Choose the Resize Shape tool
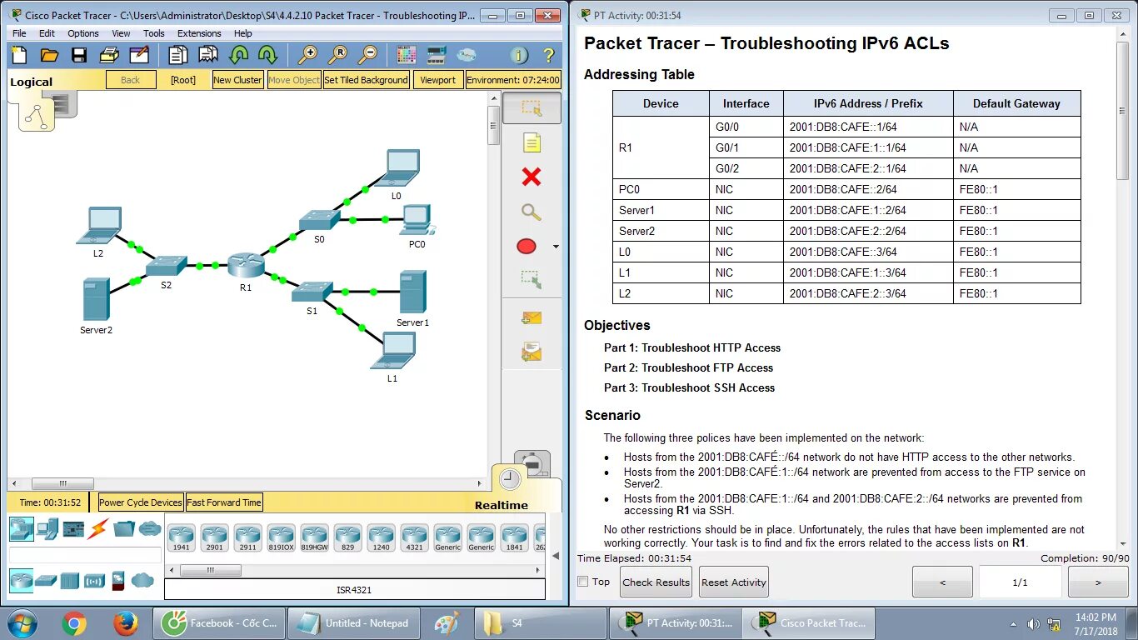 tap(532, 279)
